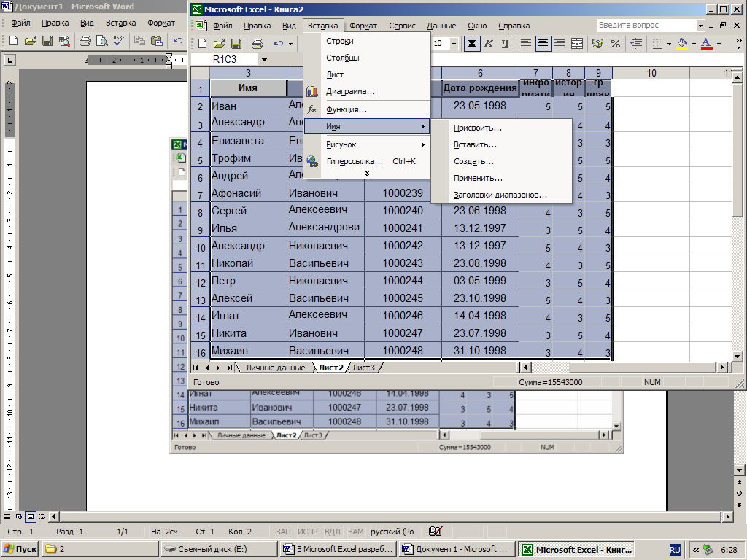Image resolution: width=747 pixels, height=560 pixels.
Task: Open the Name Box dropdown arrow
Action: coord(264,60)
